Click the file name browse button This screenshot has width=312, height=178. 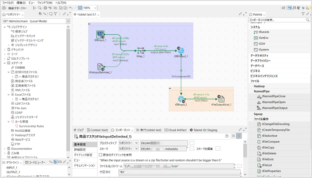tap(239, 166)
